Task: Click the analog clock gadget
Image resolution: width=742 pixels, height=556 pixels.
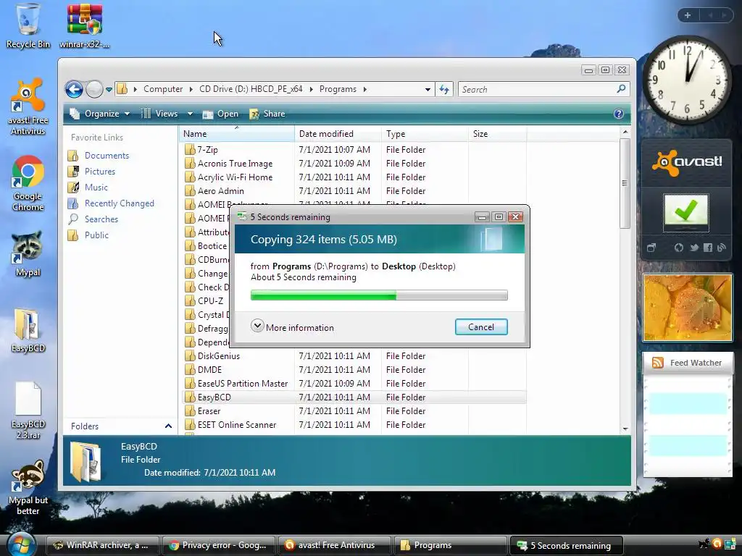Action: (x=687, y=80)
